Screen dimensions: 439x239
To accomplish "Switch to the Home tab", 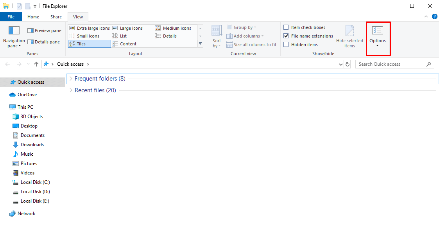I will pyautogui.click(x=33, y=16).
